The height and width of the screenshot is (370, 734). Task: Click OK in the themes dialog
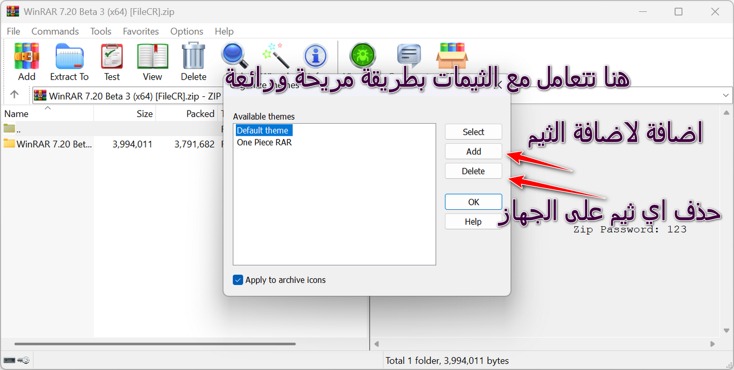coord(473,202)
